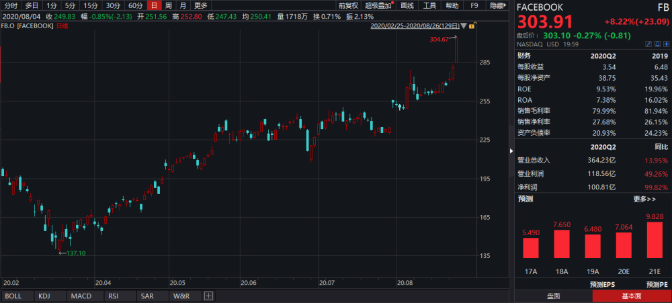Click the 17A EPS bar 5.490
The image size is (672, 303).
pos(531,248)
